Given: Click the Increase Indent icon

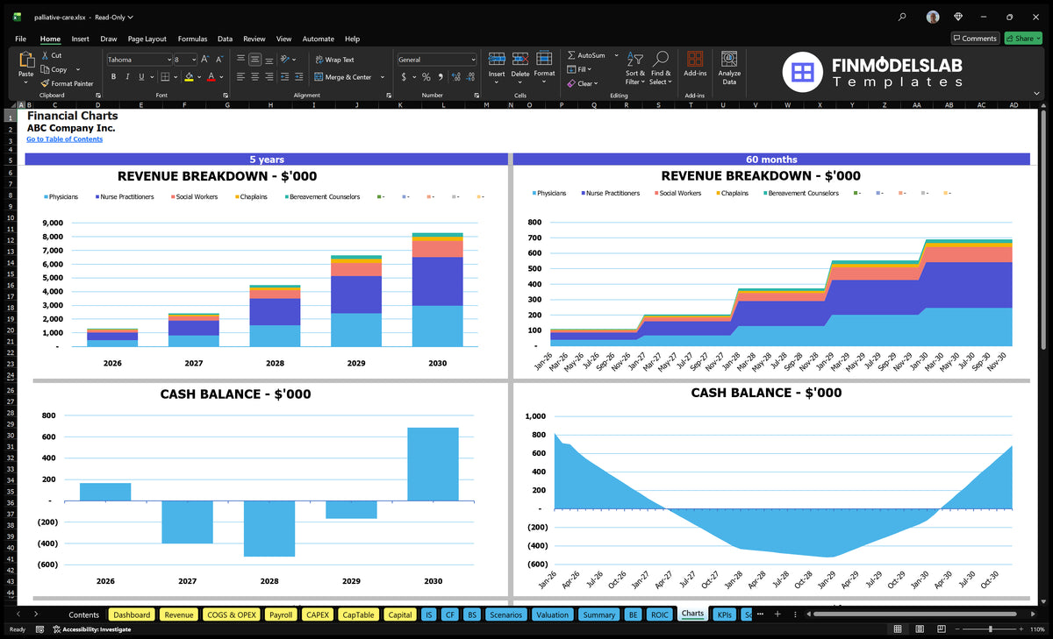Looking at the screenshot, I should pyautogui.click(x=297, y=77).
